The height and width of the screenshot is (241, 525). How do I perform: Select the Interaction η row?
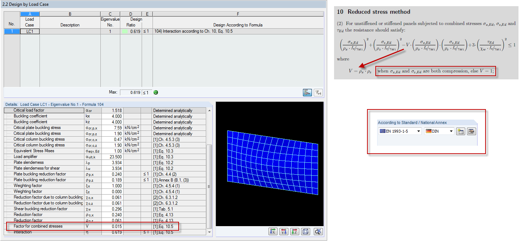[x=105, y=232]
